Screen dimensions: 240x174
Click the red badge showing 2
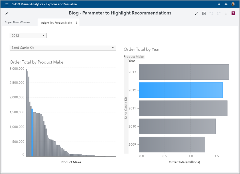(233, 13)
